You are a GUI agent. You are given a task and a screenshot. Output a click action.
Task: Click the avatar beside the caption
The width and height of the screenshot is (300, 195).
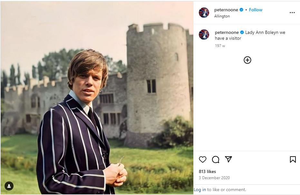pos(204,35)
